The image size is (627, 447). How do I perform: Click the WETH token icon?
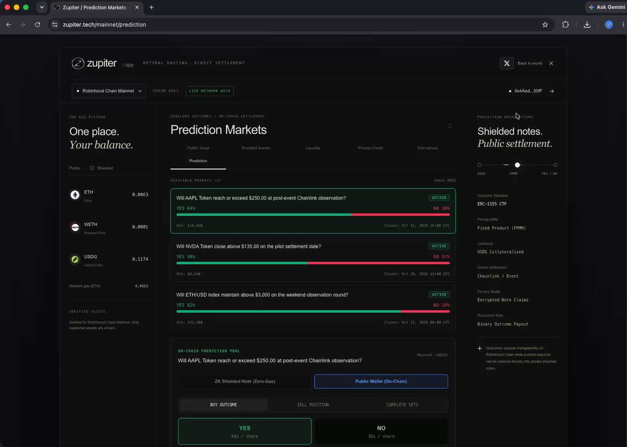click(75, 227)
